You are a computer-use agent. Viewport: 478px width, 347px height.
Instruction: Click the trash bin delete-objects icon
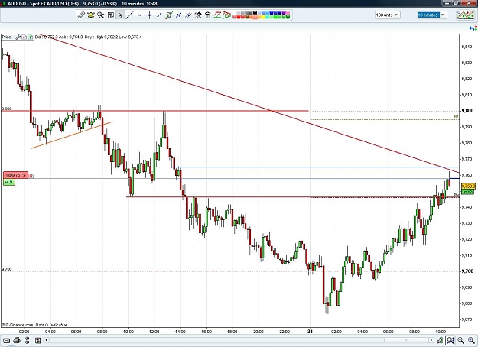(x=207, y=15)
